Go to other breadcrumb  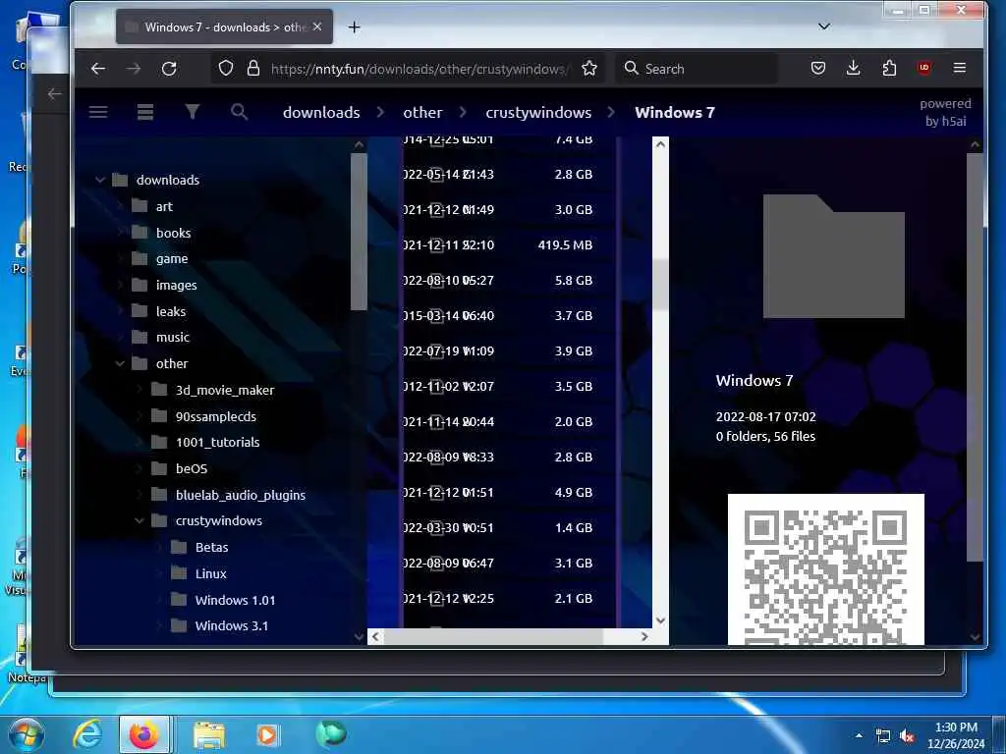tap(422, 112)
